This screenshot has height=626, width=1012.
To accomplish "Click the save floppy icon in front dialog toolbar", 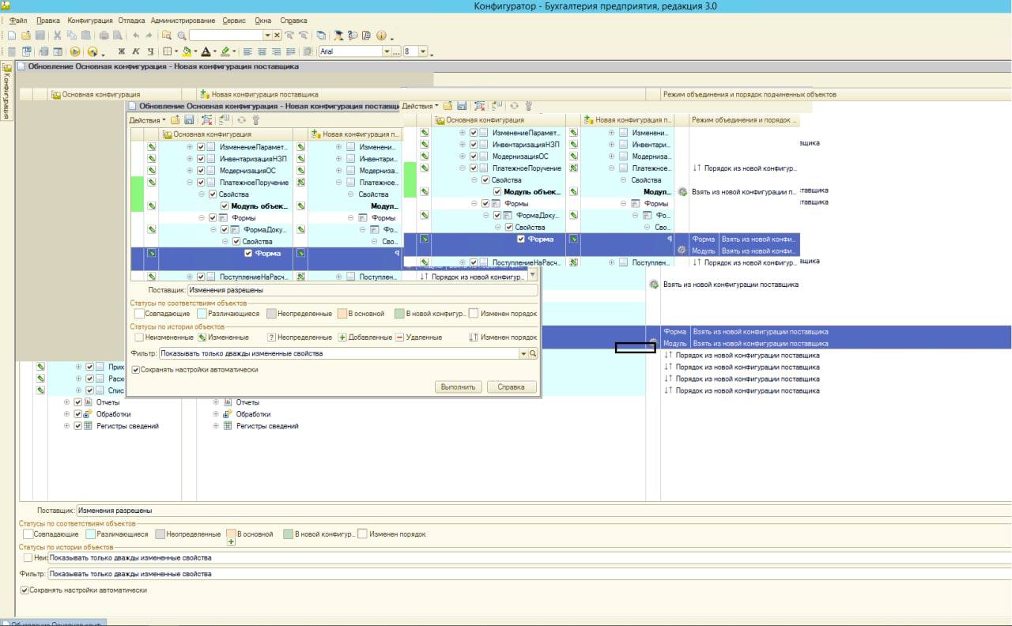I will [189, 120].
